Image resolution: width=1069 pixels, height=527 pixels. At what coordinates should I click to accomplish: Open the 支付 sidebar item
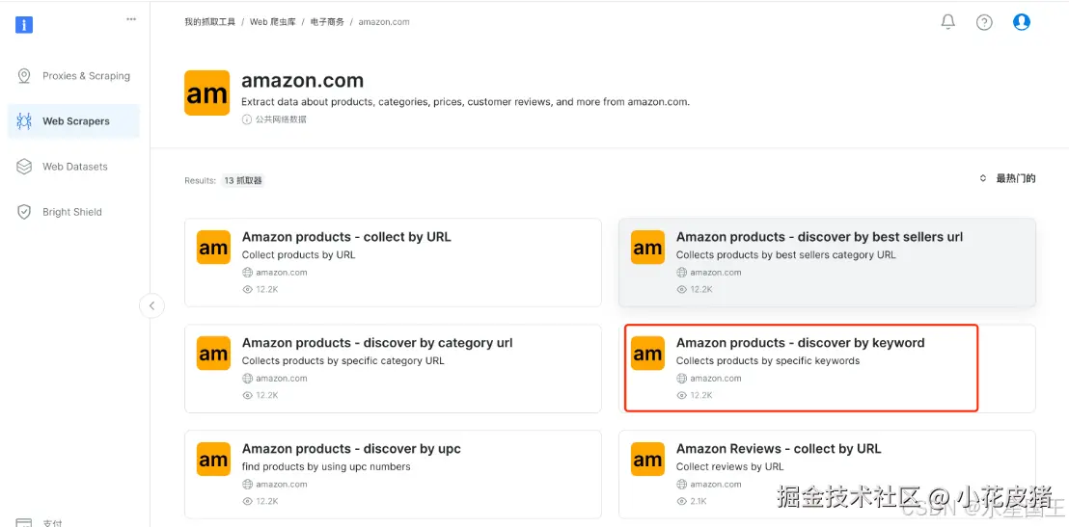tap(52, 521)
